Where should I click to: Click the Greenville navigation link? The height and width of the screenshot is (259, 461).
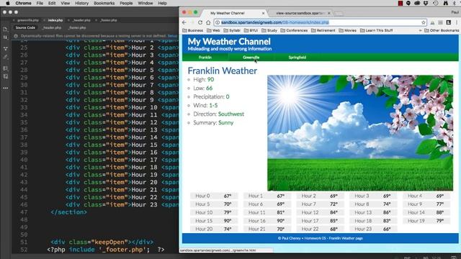pos(251,58)
